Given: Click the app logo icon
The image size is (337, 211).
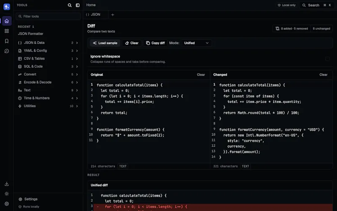Looking at the screenshot, I should (x=7, y=7).
